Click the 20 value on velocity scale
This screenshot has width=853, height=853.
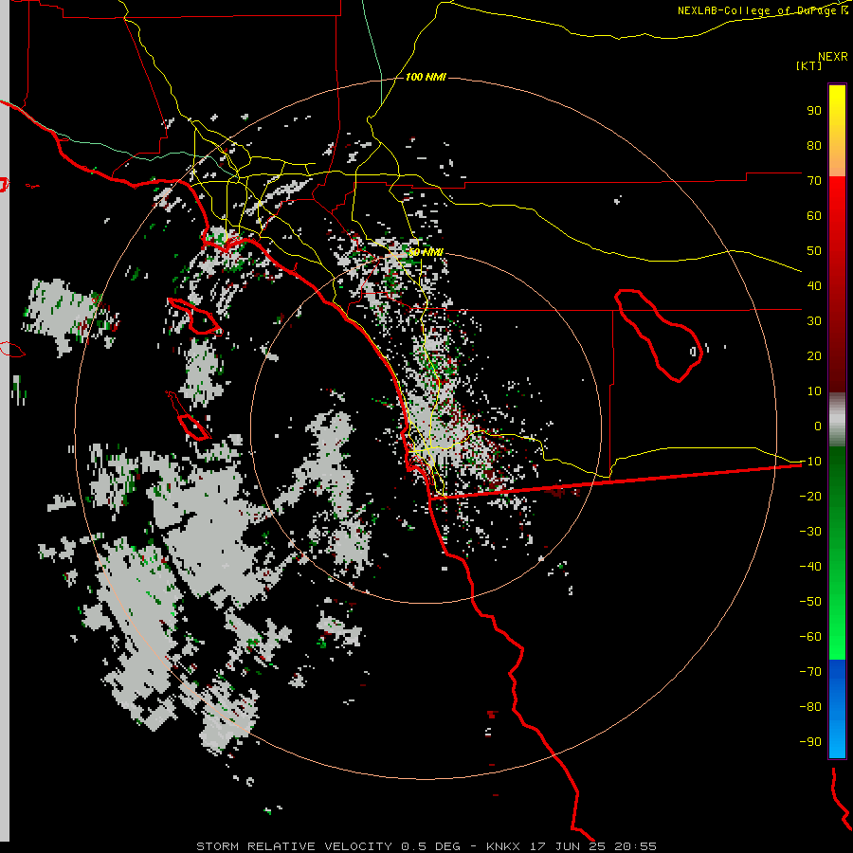click(x=814, y=355)
